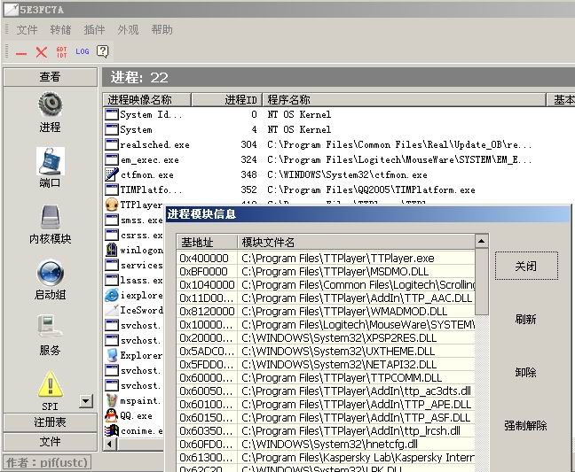The height and width of the screenshot is (472, 575).
Task: Select the 进程 gear icon in sidebar
Action: pyautogui.click(x=50, y=104)
